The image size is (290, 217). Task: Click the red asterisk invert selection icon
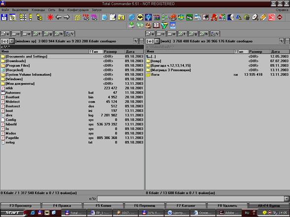coord(50,17)
